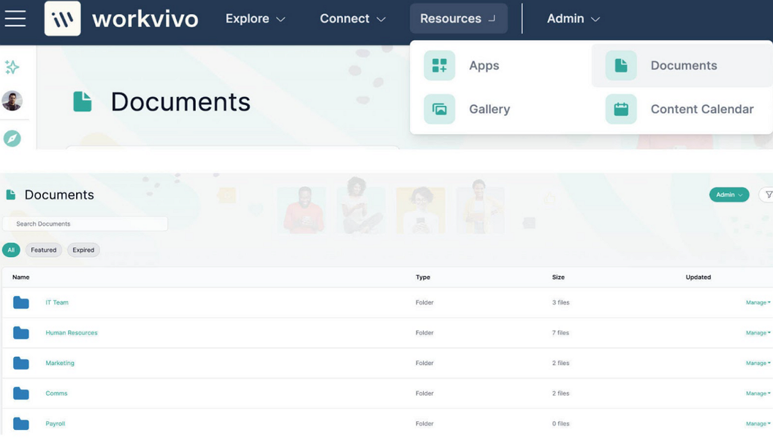773x438 pixels.
Task: Select the Featured filter pill
Action: coord(43,250)
